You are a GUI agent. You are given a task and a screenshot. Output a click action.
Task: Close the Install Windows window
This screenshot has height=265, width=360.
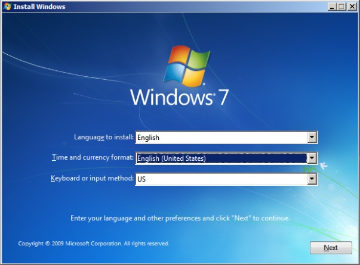pyautogui.click(x=351, y=7)
